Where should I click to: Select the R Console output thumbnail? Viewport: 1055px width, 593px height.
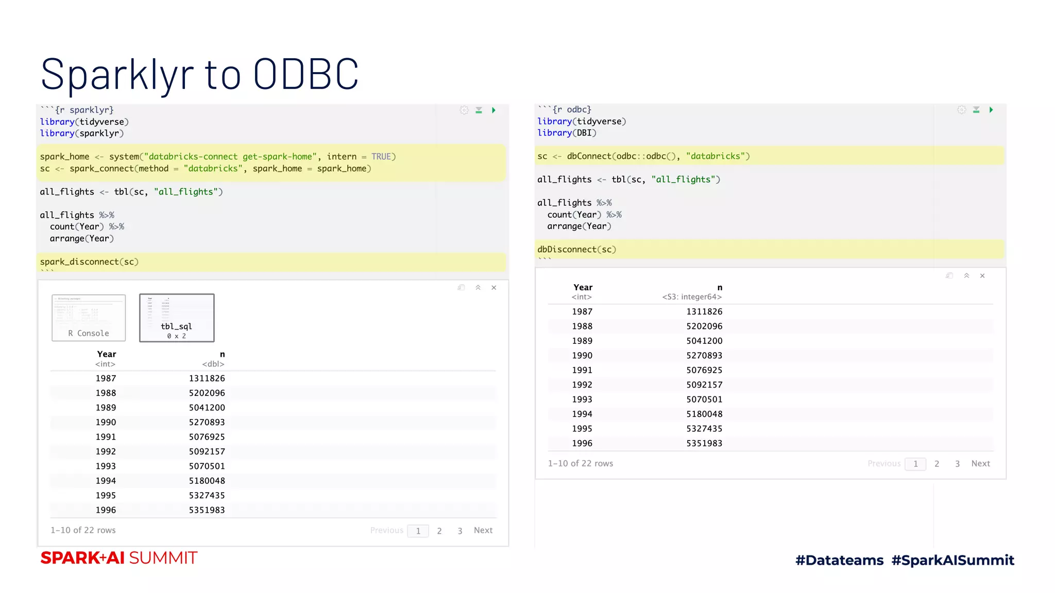(x=89, y=318)
